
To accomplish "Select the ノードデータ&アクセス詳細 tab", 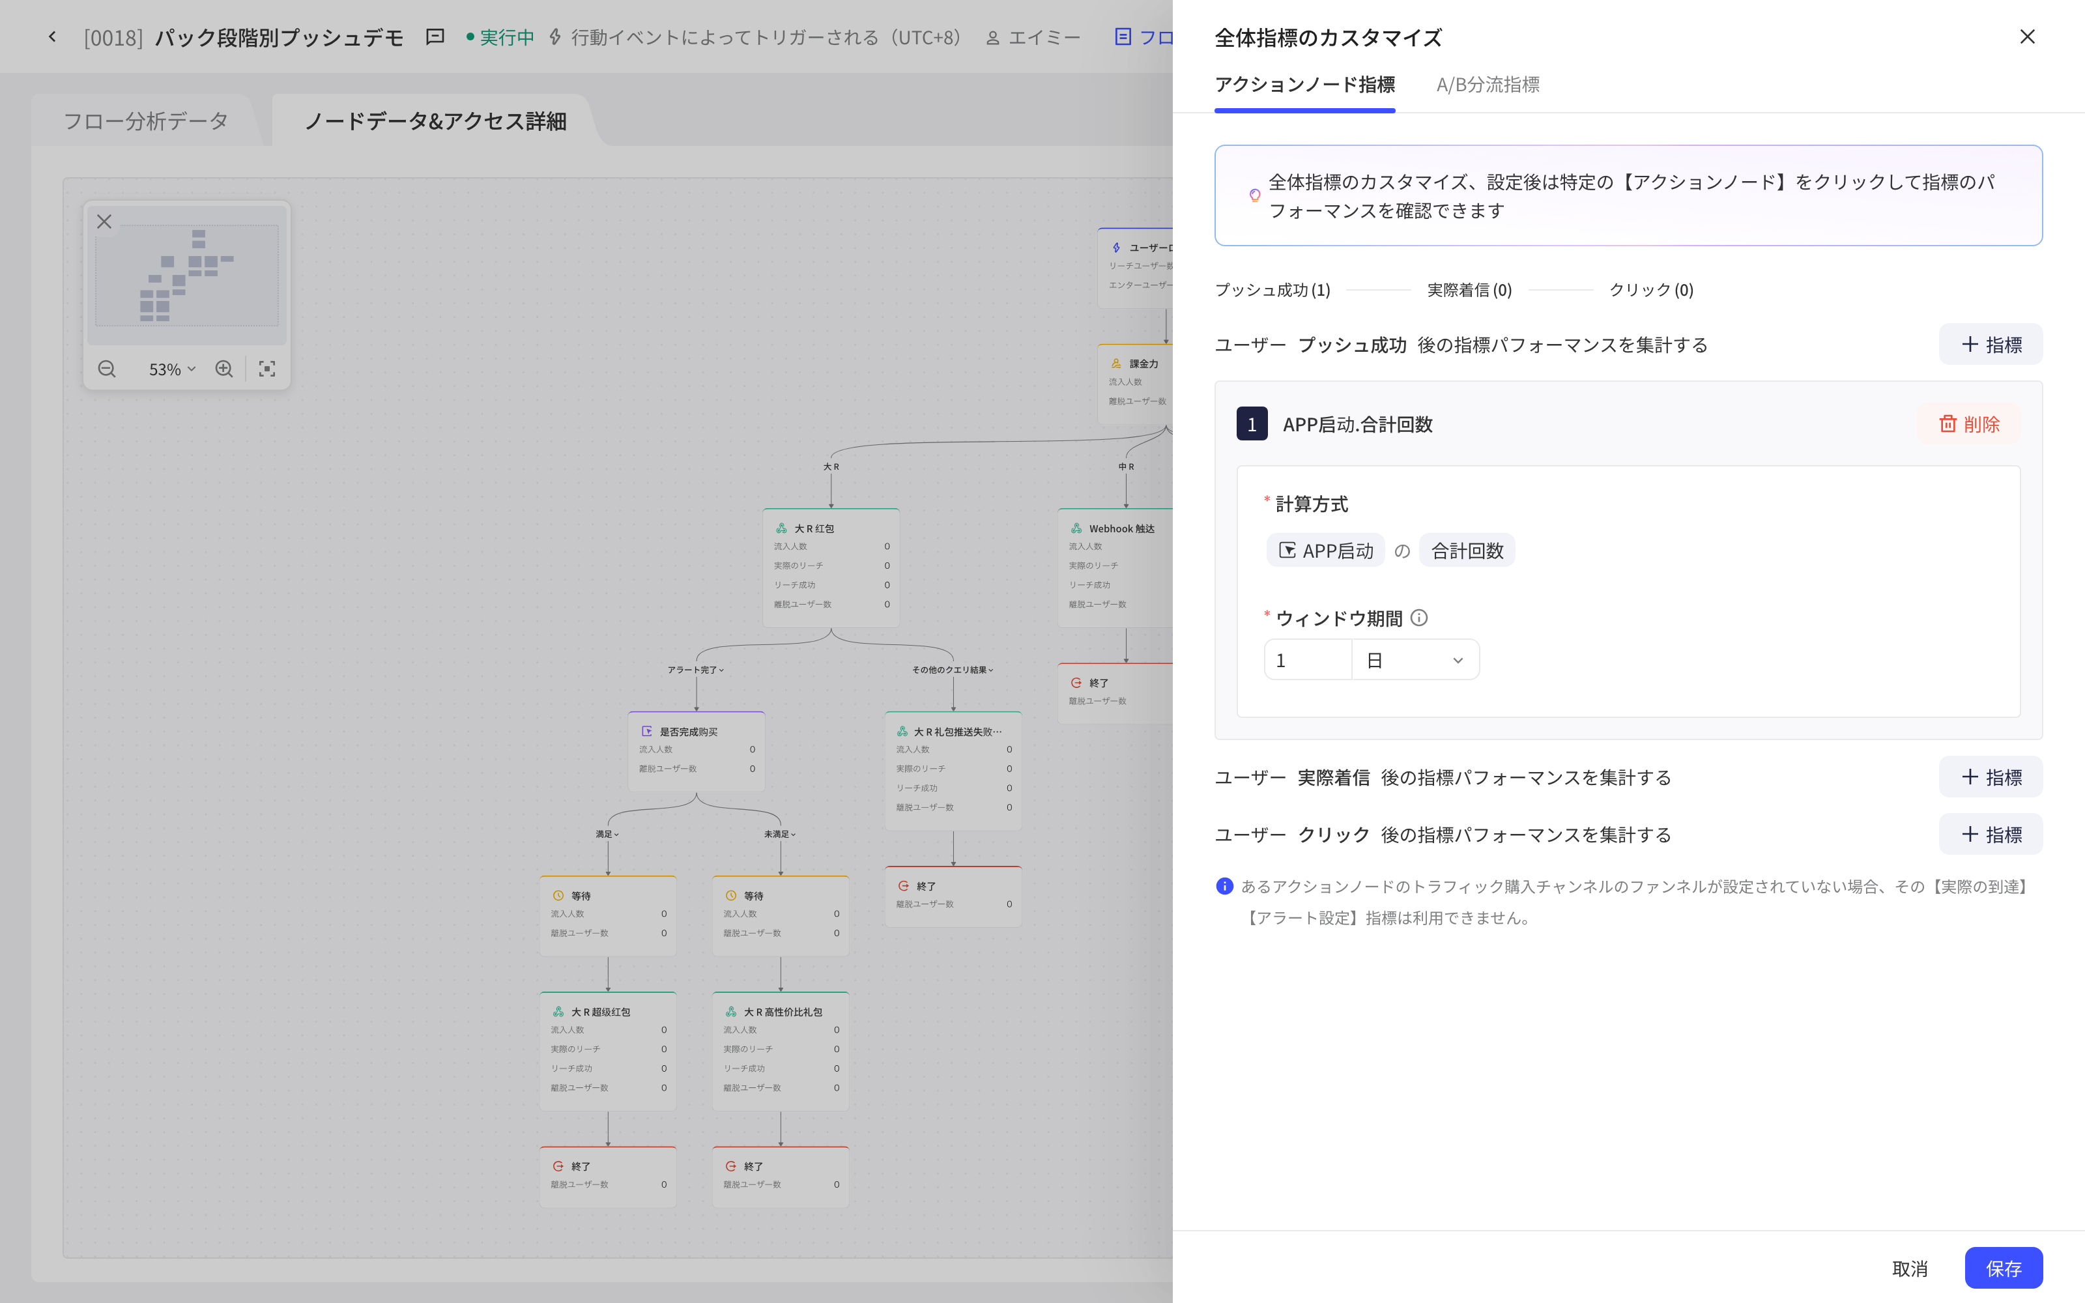I will (435, 121).
